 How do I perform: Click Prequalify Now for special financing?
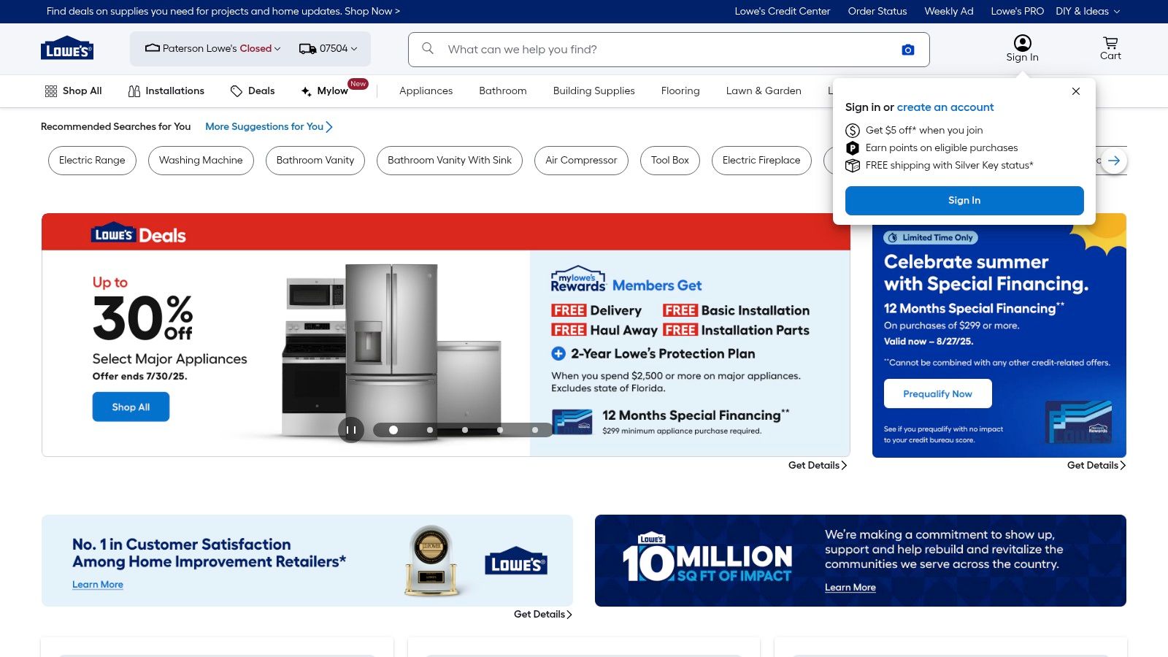[938, 393]
